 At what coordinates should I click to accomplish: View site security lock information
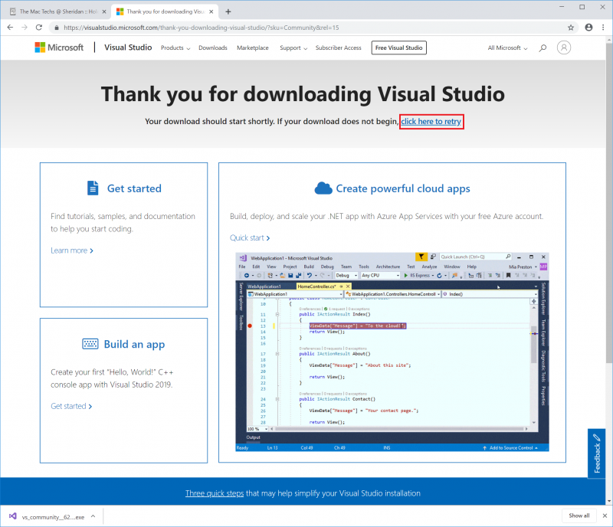[57, 28]
